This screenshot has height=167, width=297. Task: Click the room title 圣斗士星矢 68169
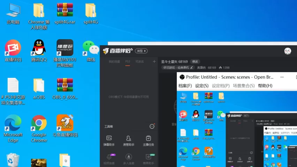pyautogui.click(x=174, y=62)
